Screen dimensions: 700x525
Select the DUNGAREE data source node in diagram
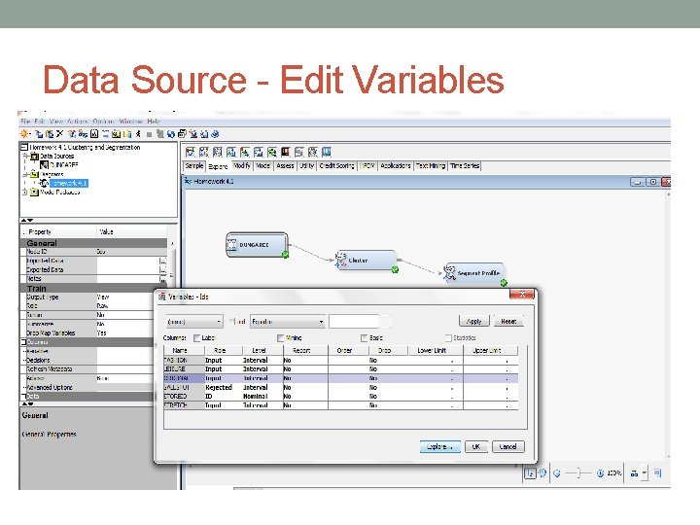coord(257,245)
